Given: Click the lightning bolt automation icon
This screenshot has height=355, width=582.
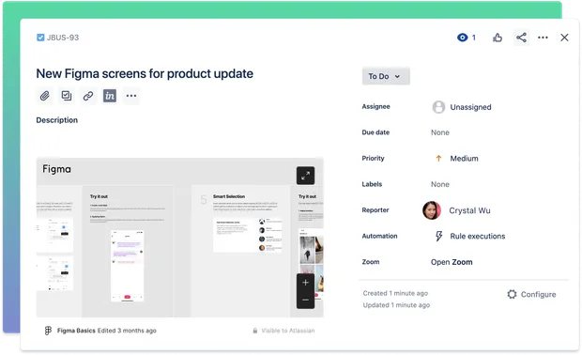Looking at the screenshot, I should coord(438,236).
